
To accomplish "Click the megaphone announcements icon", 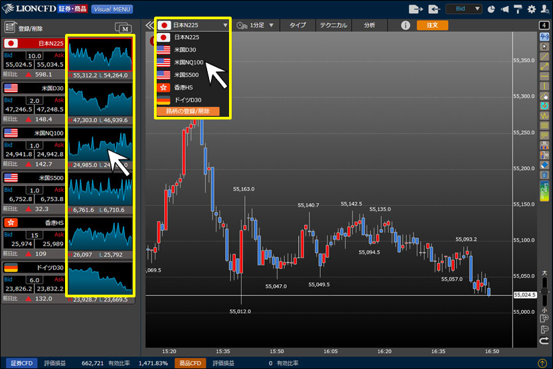I will pos(505,9).
